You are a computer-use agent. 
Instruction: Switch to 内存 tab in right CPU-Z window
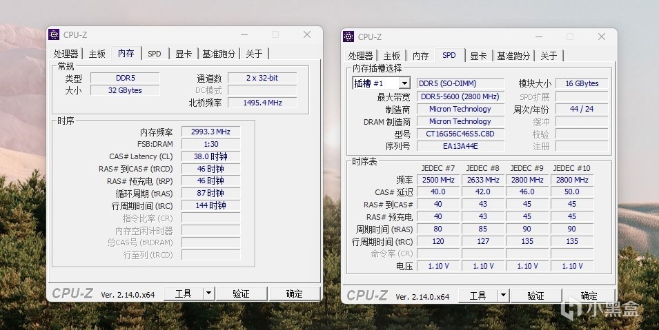point(421,56)
